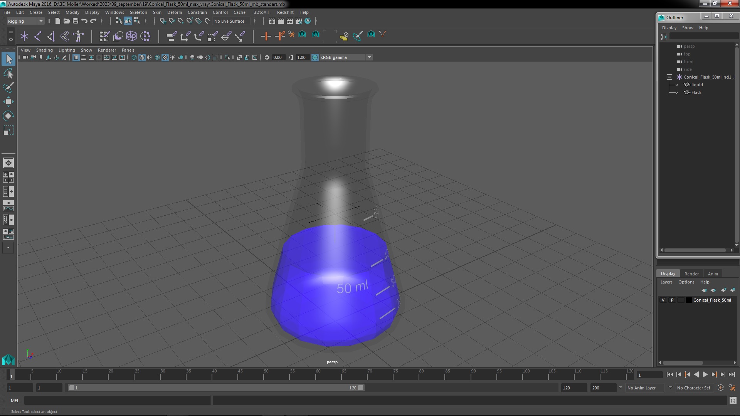Click the black Conical_Flask_50ml layer color swatch
The image size is (740, 416).
tap(689, 300)
